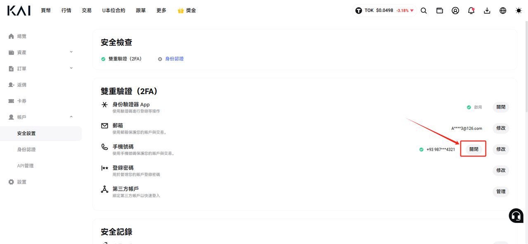This screenshot has height=244, width=528.
Task: Click the 第三方帳戶 network icon
Action: pos(105,189)
